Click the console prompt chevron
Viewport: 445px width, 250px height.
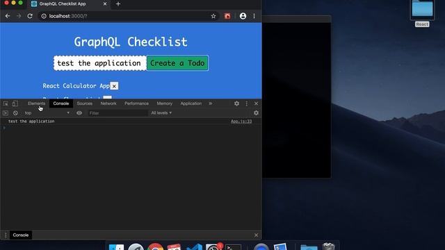(4, 128)
